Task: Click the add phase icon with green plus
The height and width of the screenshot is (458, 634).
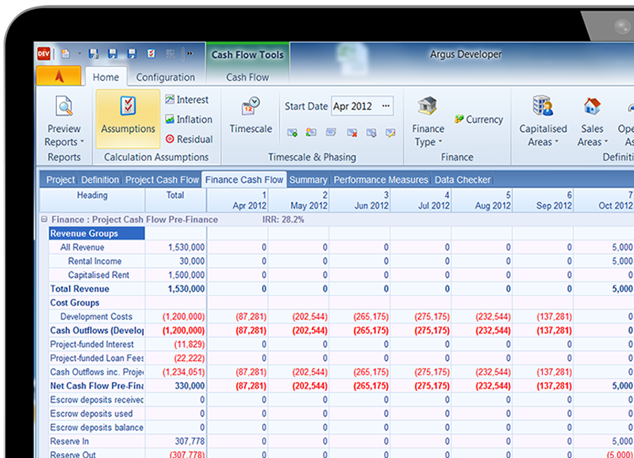Action: pyautogui.click(x=292, y=132)
